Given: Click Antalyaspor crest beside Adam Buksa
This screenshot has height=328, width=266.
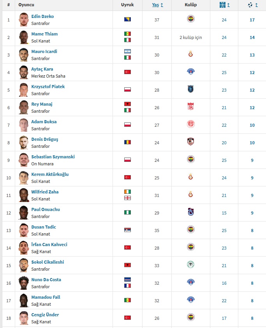Looking at the screenshot, I should click(x=190, y=124).
